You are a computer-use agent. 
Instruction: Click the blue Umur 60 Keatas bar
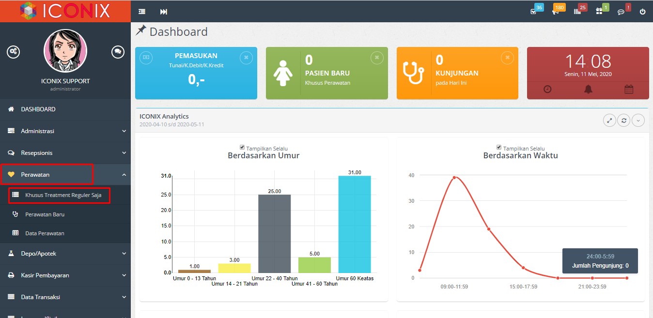[x=354, y=224]
